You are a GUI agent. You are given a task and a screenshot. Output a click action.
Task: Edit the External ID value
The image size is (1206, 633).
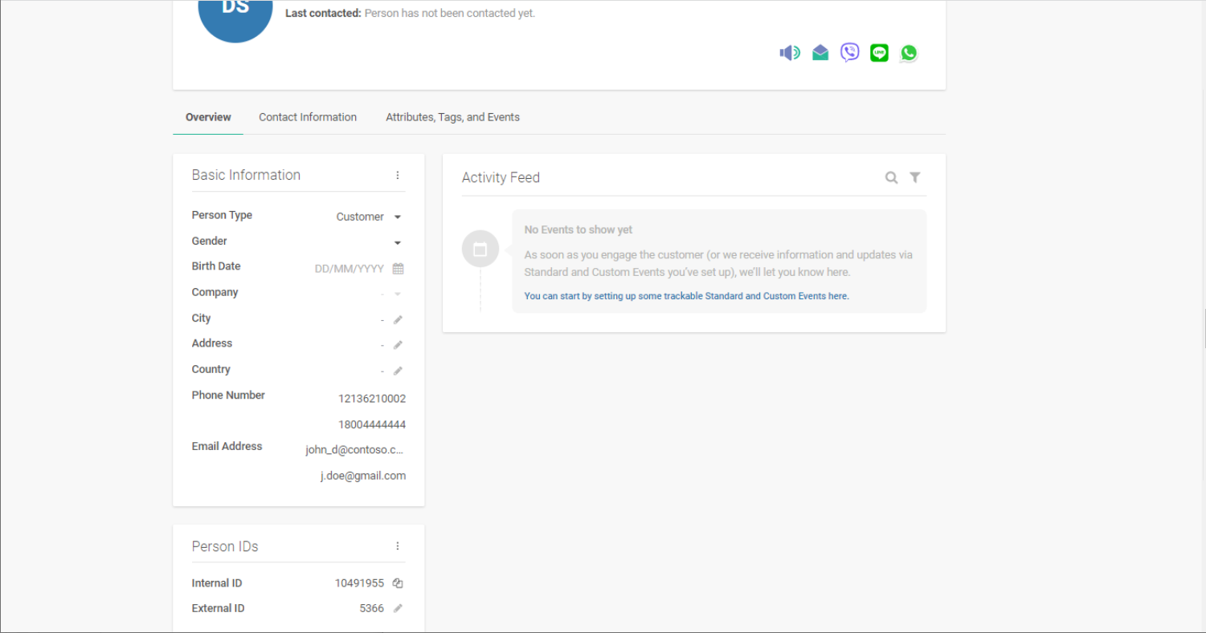398,609
